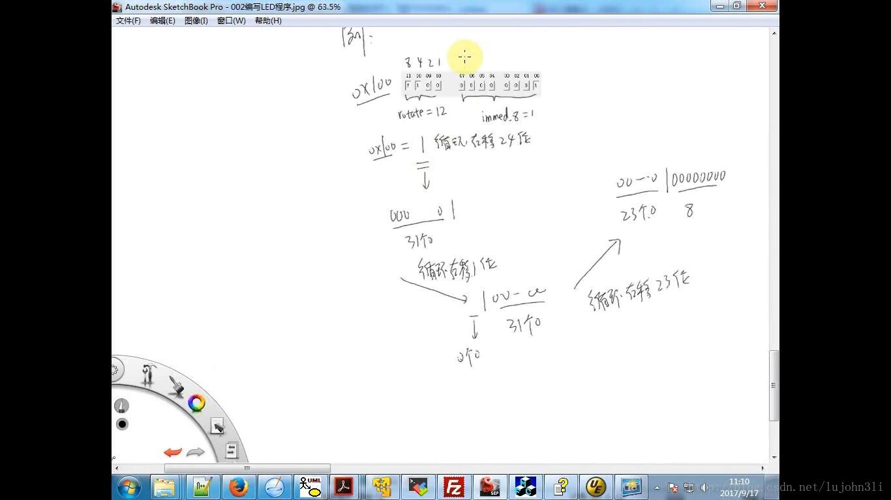Open FileZilla from the taskbar

tap(453, 487)
